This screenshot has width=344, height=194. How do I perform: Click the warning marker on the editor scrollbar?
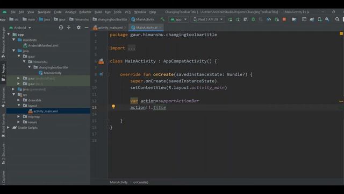point(341,101)
